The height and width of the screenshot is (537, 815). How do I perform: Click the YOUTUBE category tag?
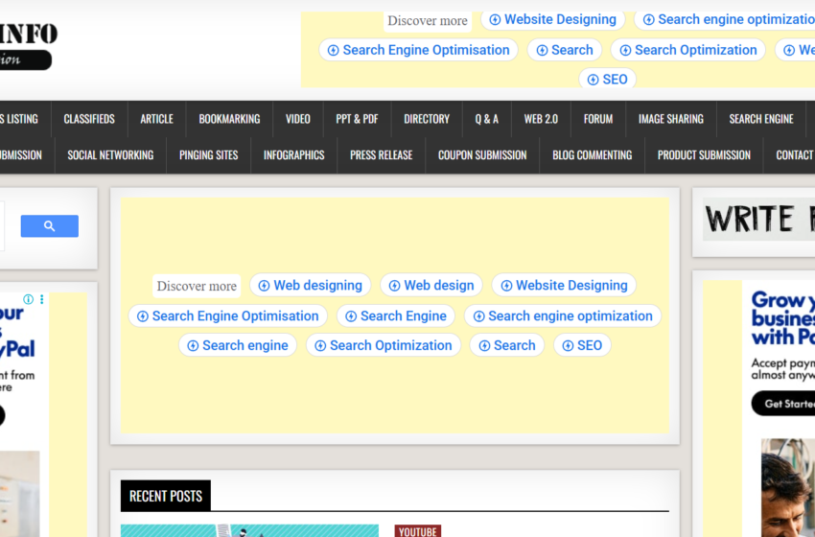[417, 530]
